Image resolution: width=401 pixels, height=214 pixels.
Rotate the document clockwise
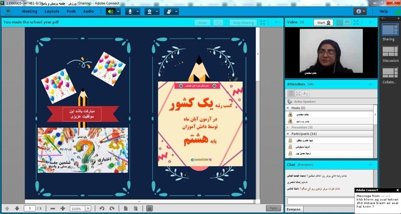pos(112,209)
